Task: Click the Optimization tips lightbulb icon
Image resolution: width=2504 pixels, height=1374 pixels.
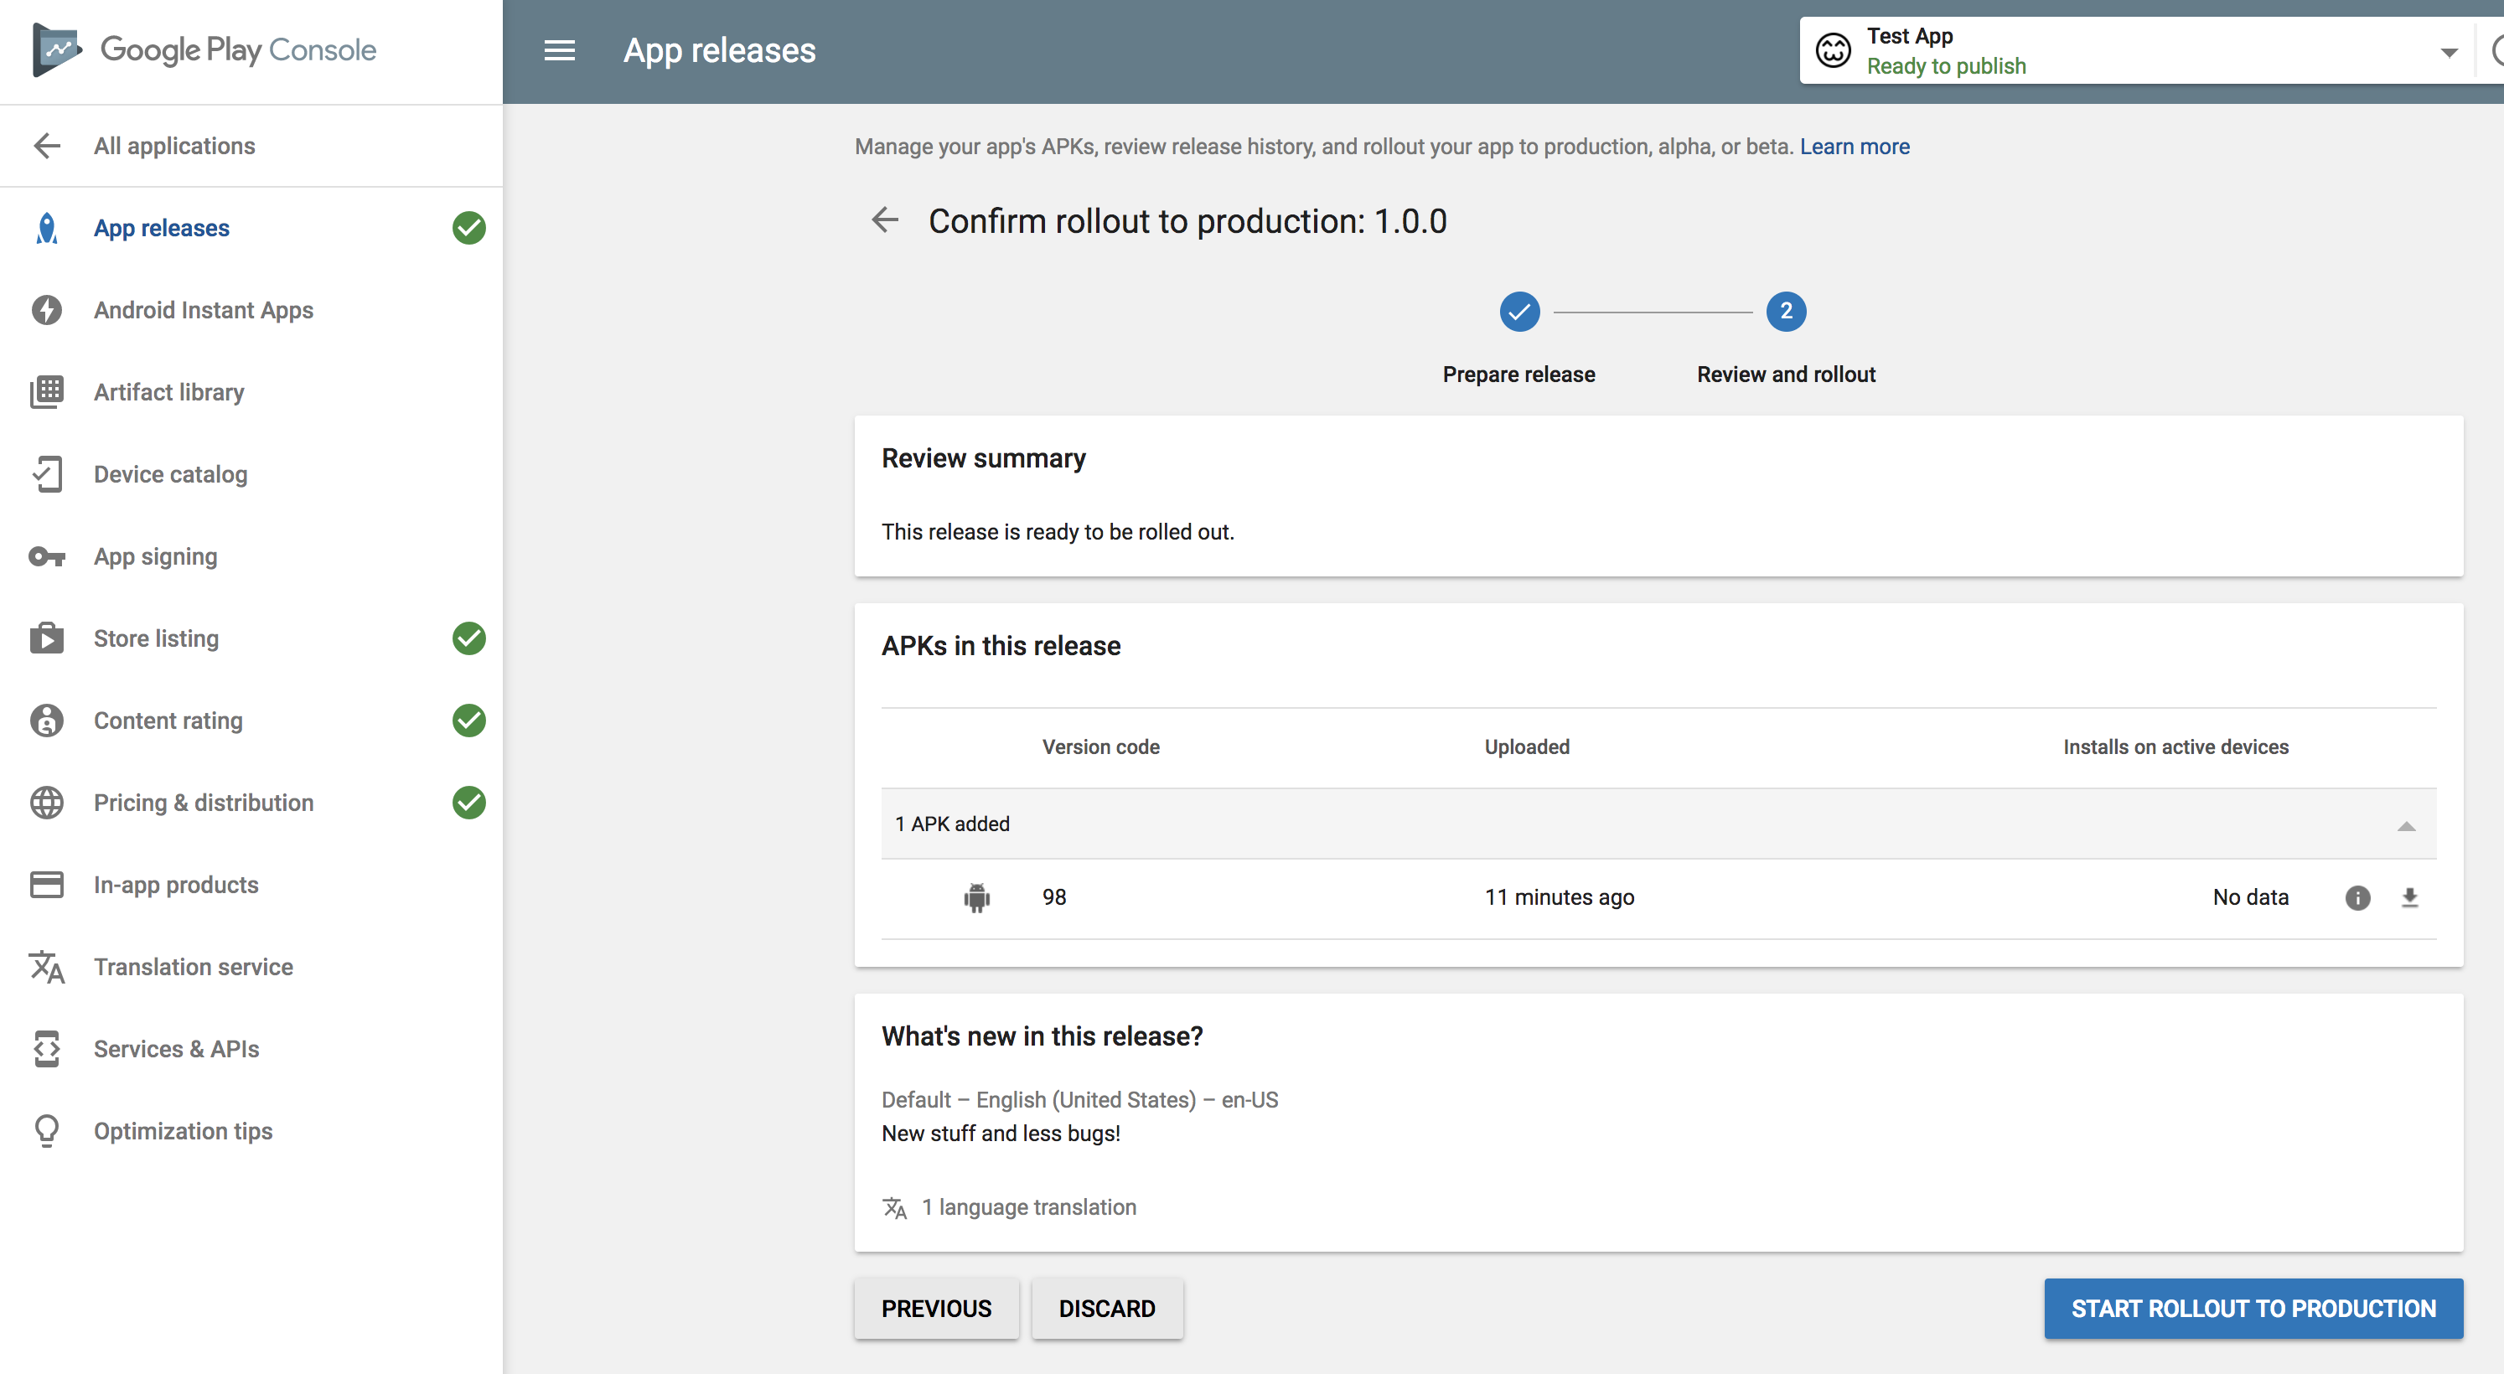Action: [x=46, y=1130]
